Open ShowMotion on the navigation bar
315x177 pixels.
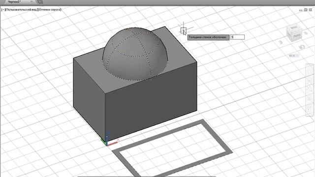click(310, 109)
